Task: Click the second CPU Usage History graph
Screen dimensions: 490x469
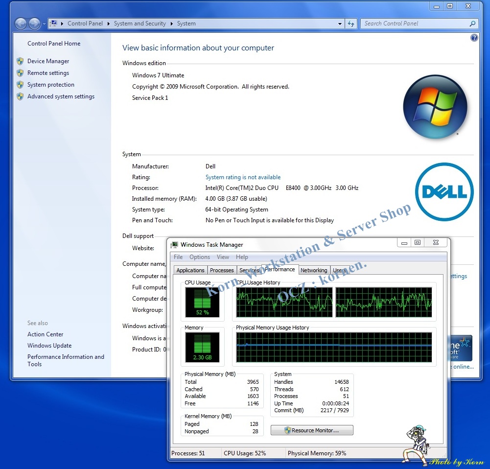Action: click(x=384, y=302)
